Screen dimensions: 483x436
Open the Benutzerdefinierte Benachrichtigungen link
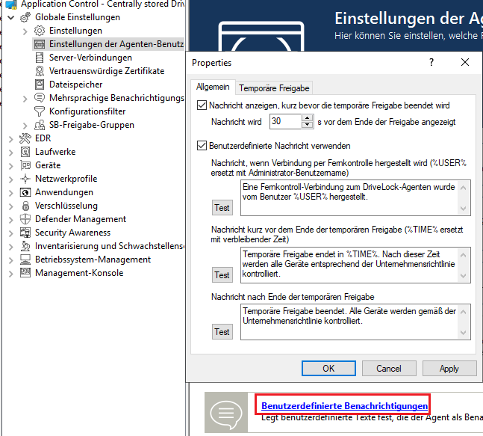click(344, 406)
